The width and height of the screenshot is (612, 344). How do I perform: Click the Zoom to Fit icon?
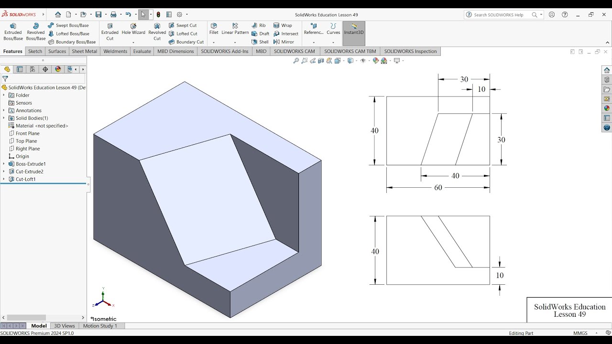pos(296,61)
